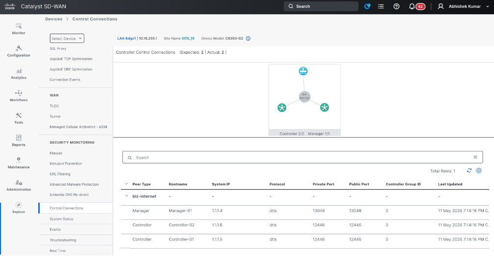Click the left controller node in topology
Screen dimensions: 494x256
[x=282, y=108]
